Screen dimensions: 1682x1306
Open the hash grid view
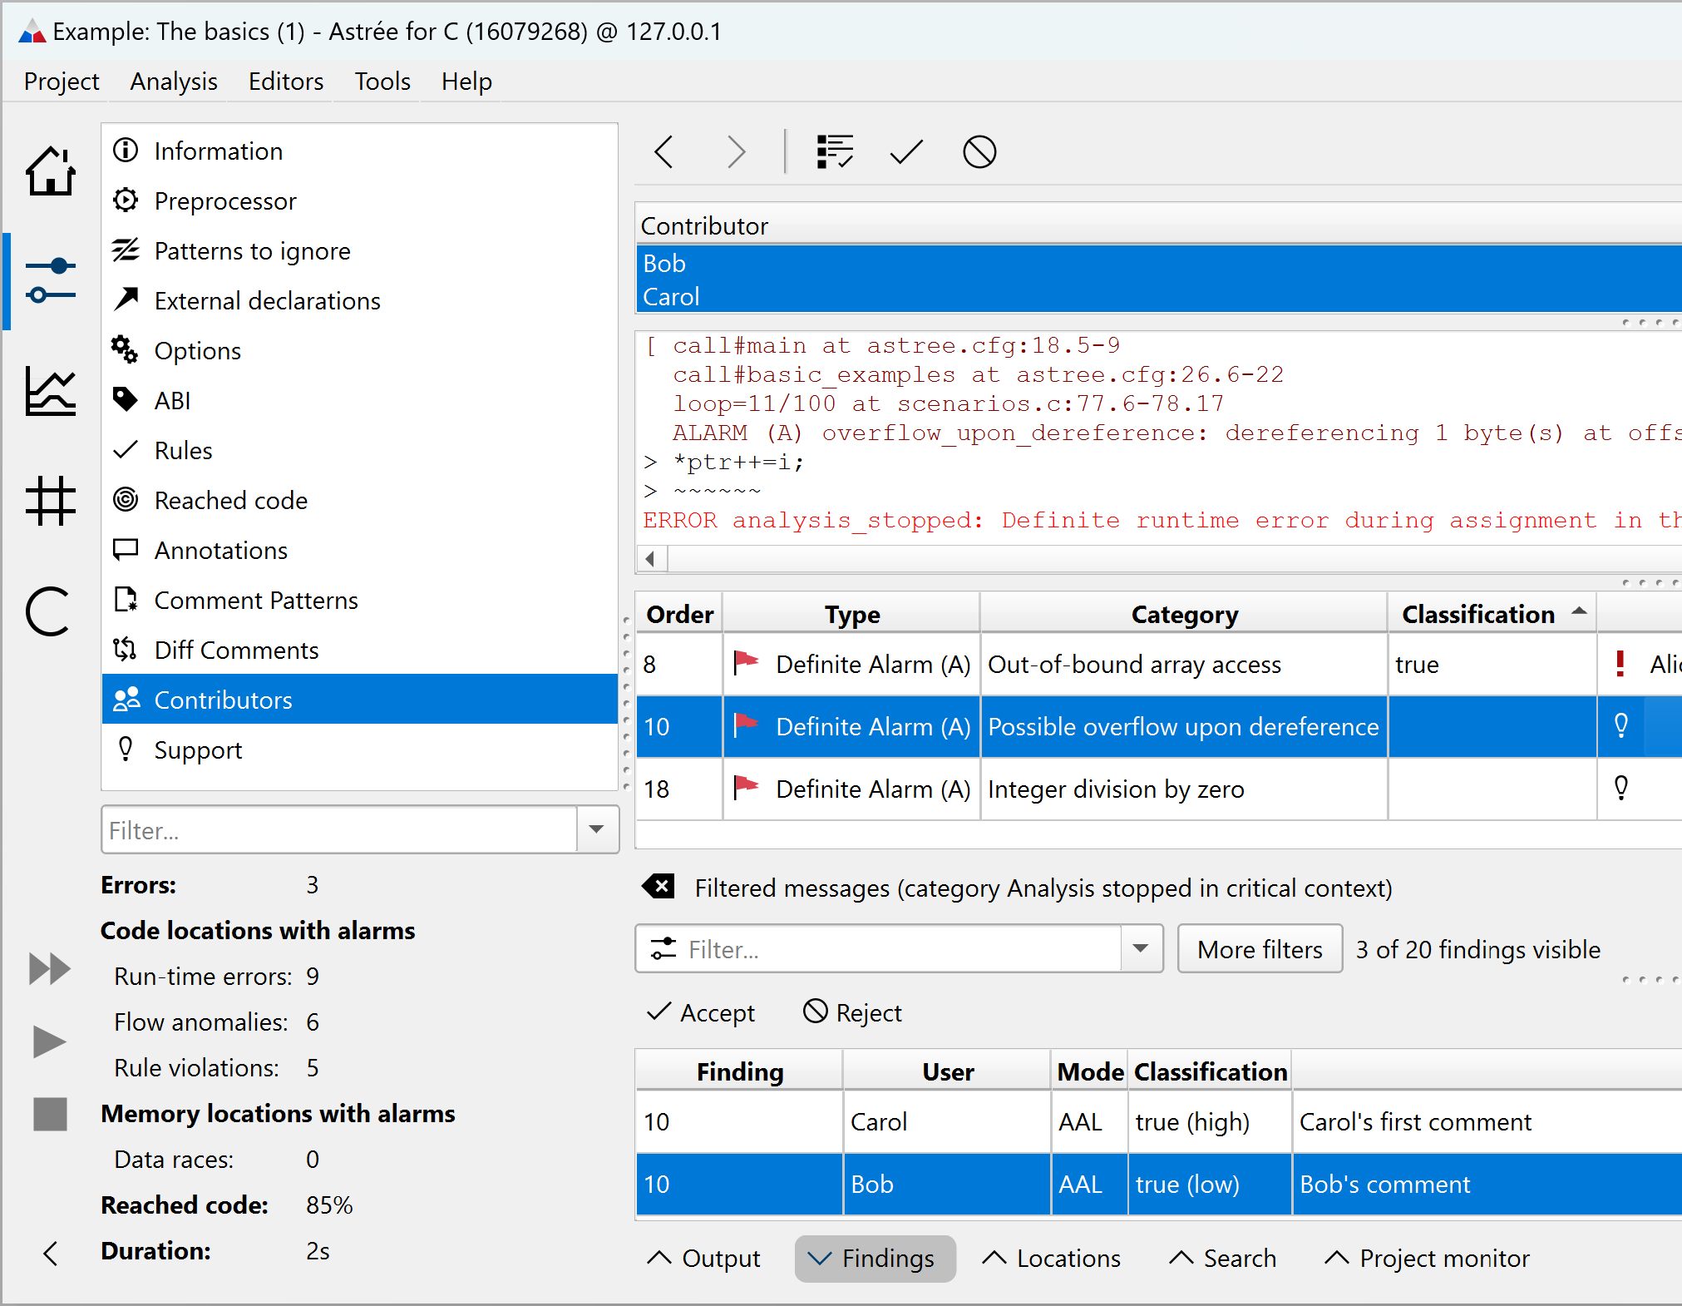coord(51,501)
